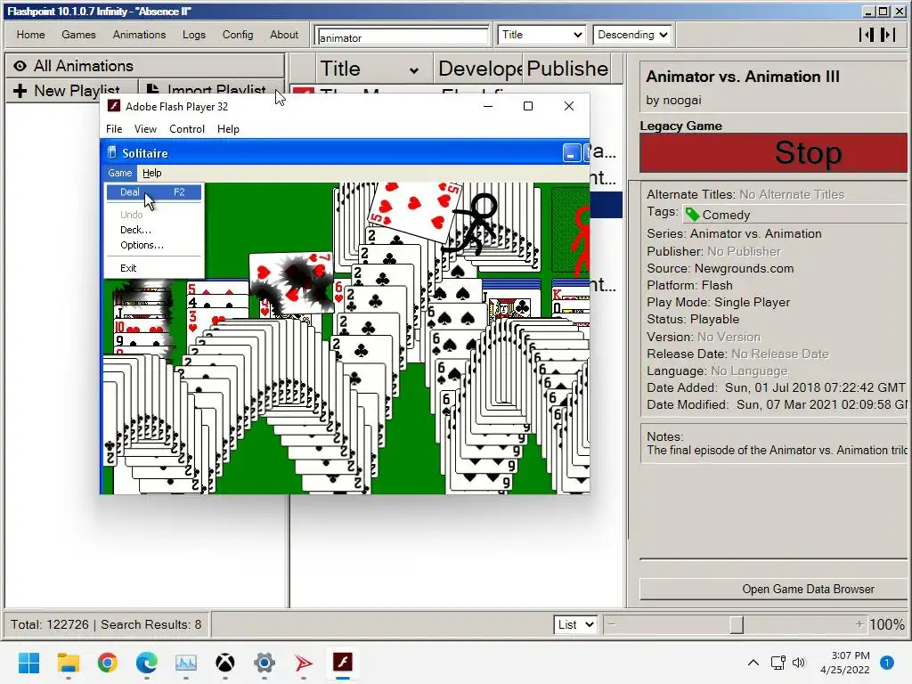Click the Comedy tag icon

click(x=691, y=215)
